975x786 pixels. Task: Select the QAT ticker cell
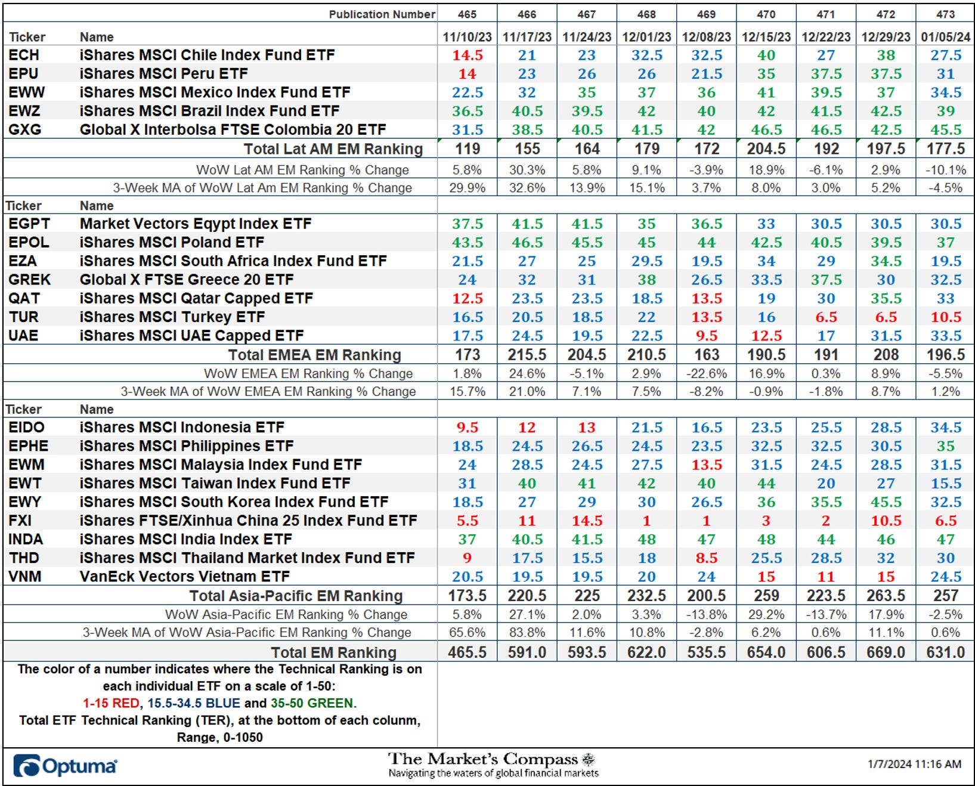click(24, 298)
